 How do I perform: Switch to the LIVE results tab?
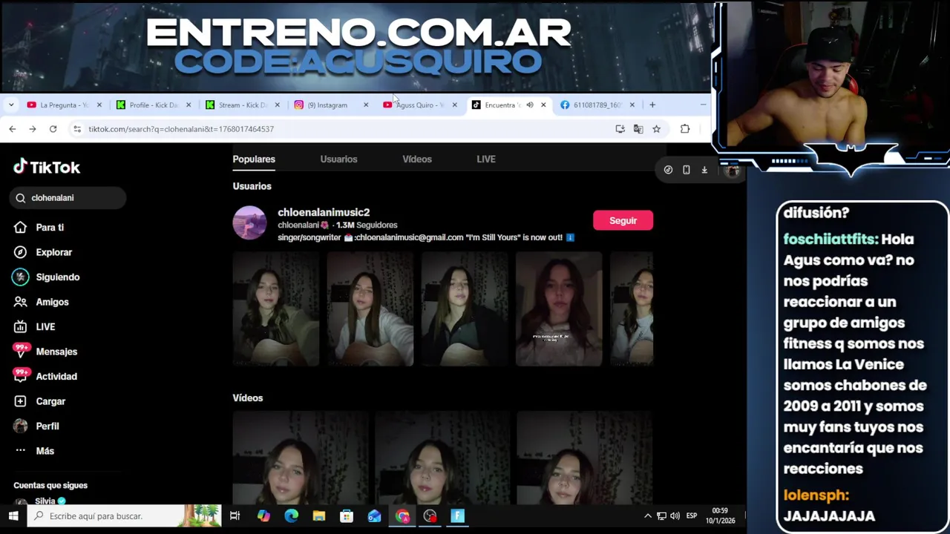point(485,159)
